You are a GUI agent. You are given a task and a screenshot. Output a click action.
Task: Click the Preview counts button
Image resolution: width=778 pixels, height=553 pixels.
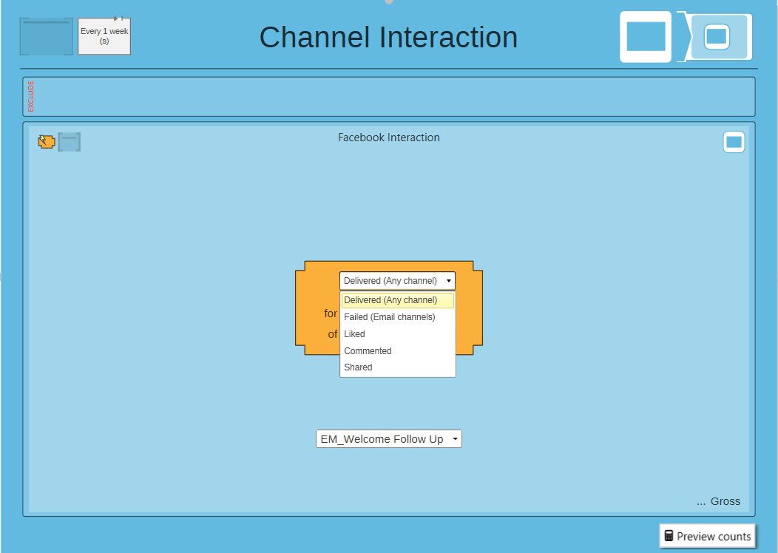[707, 536]
